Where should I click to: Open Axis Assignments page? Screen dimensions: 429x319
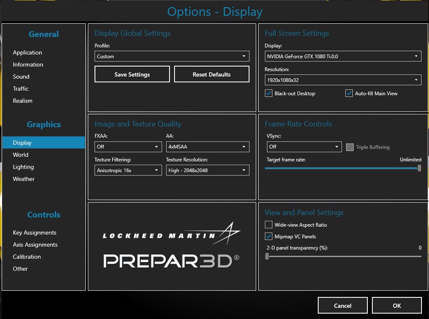[35, 245]
